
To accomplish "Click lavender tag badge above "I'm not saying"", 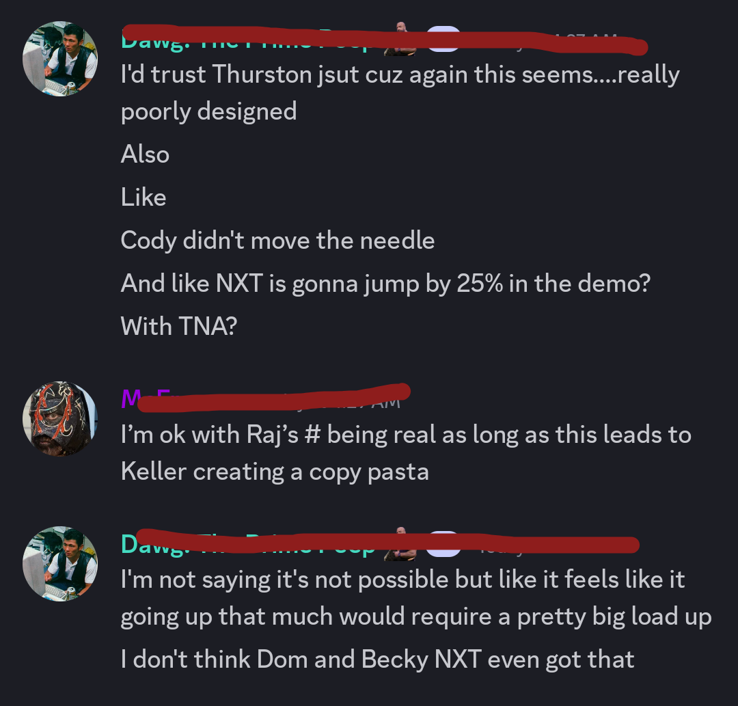I will tap(443, 544).
